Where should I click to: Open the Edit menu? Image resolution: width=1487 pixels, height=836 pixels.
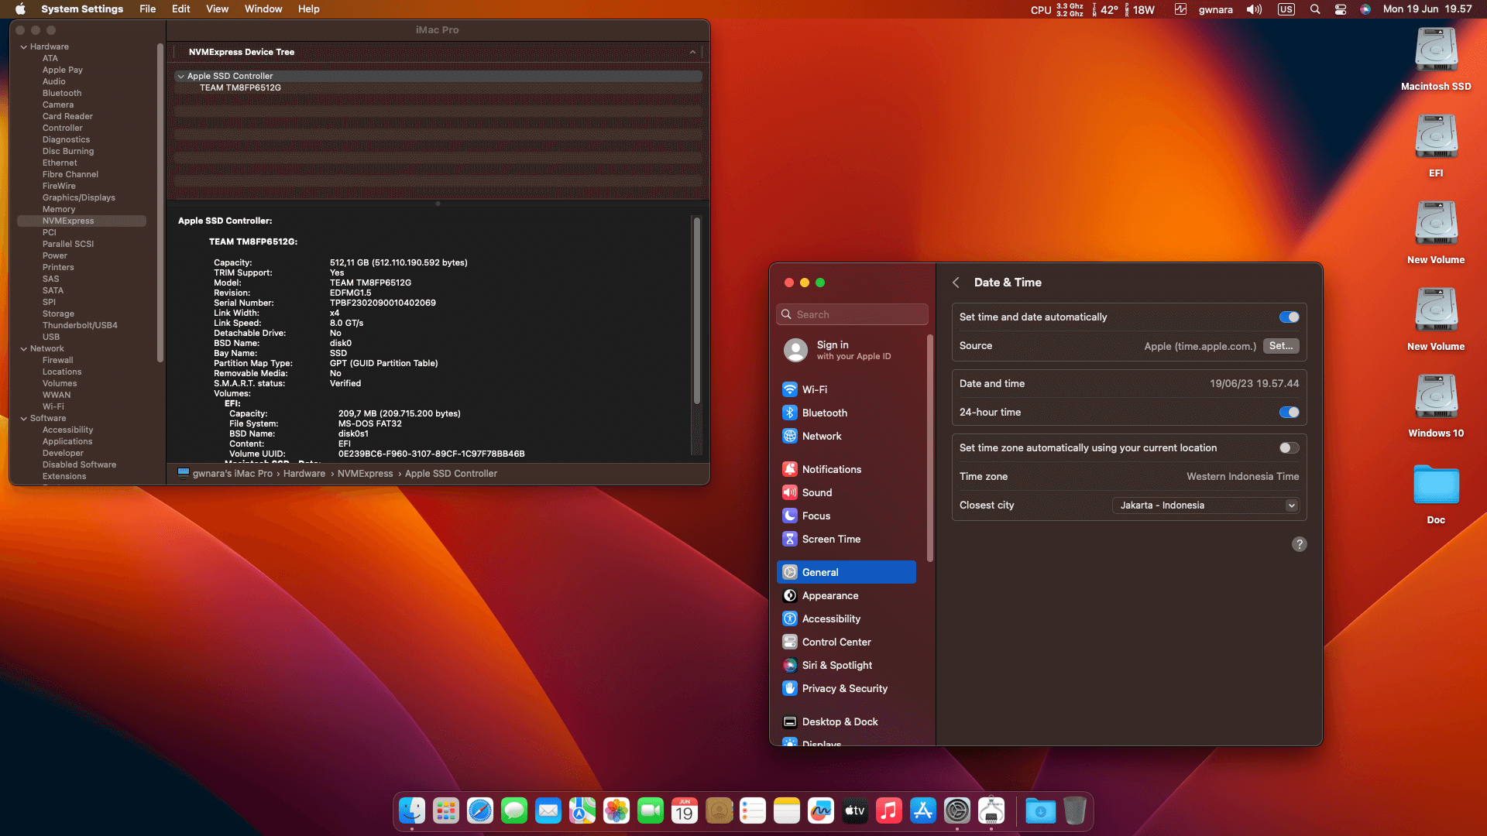coord(180,9)
